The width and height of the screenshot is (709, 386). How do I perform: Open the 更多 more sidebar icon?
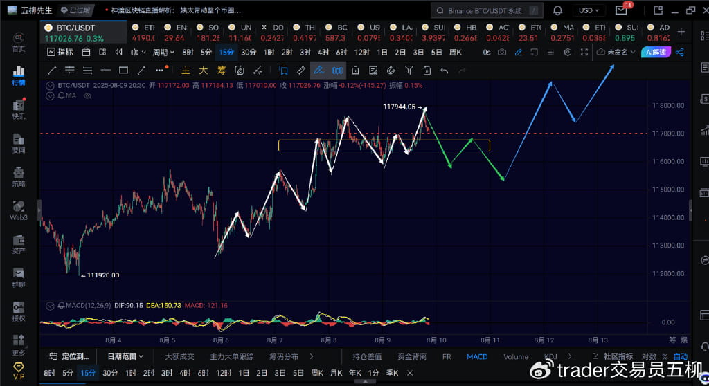pyautogui.click(x=19, y=345)
